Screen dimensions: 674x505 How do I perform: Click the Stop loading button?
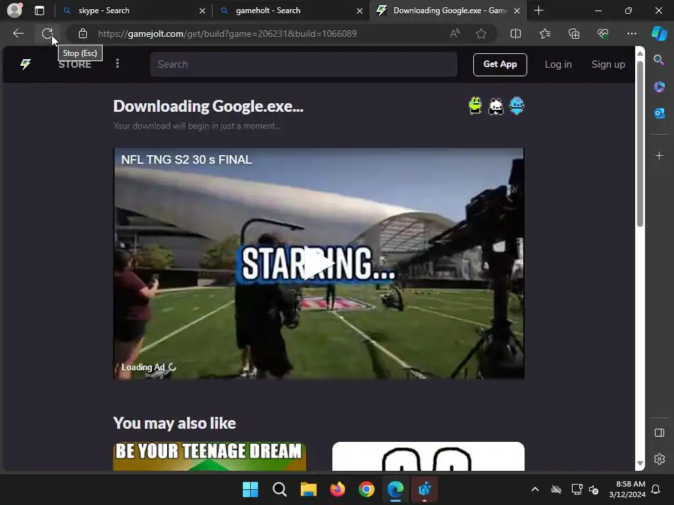(47, 34)
